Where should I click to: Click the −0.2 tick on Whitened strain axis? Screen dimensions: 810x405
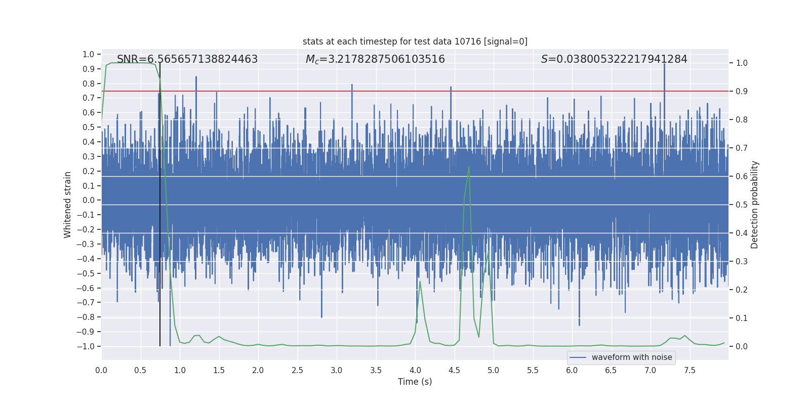tap(85, 229)
